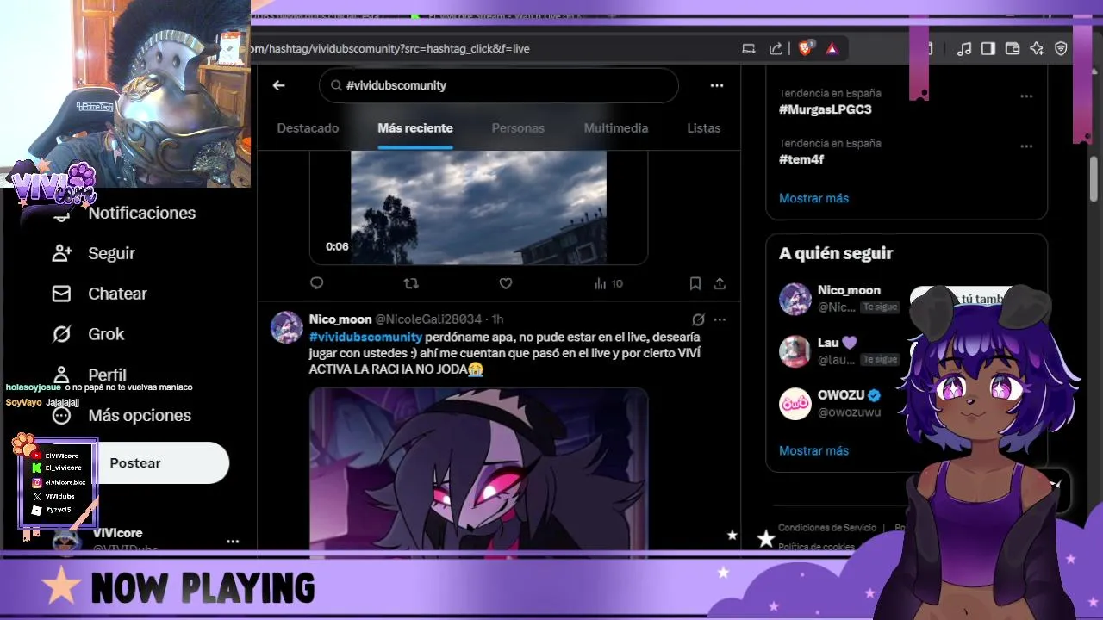The height and width of the screenshot is (620, 1103).
Task: Repost the video tweet
Action: [x=411, y=283]
